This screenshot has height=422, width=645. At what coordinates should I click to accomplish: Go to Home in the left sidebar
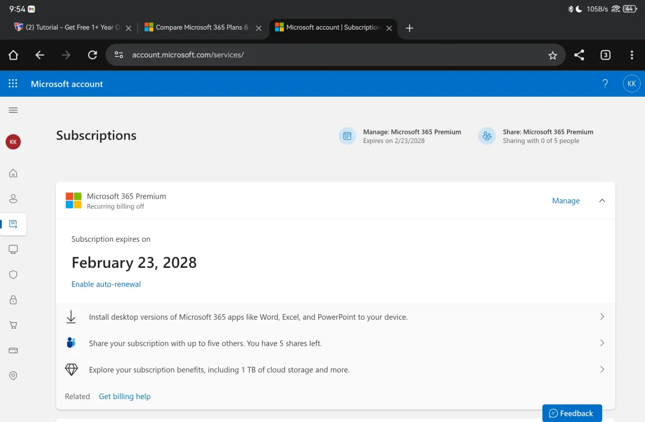13,173
